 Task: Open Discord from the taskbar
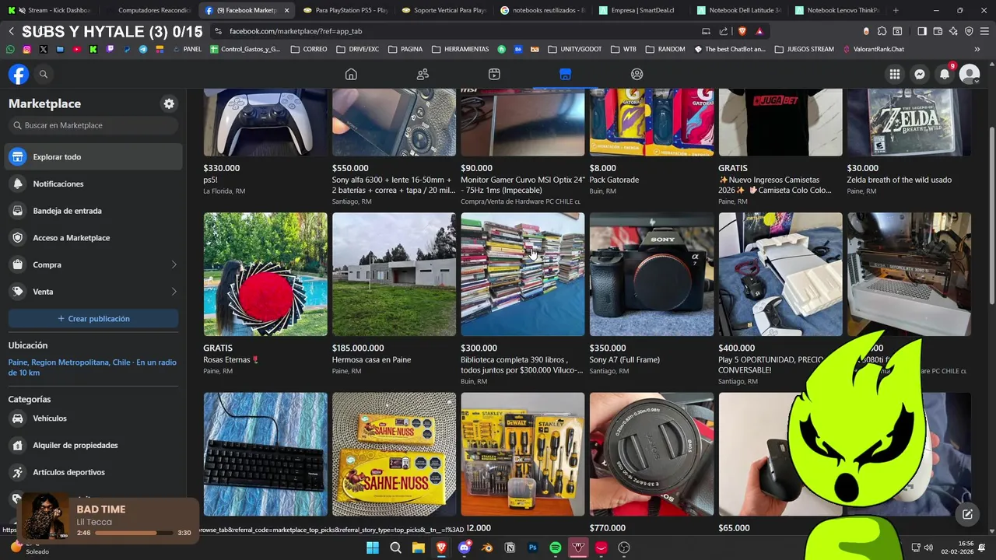click(x=465, y=548)
